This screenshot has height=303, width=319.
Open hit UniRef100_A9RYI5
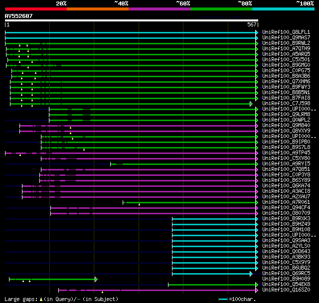[x=287, y=163]
